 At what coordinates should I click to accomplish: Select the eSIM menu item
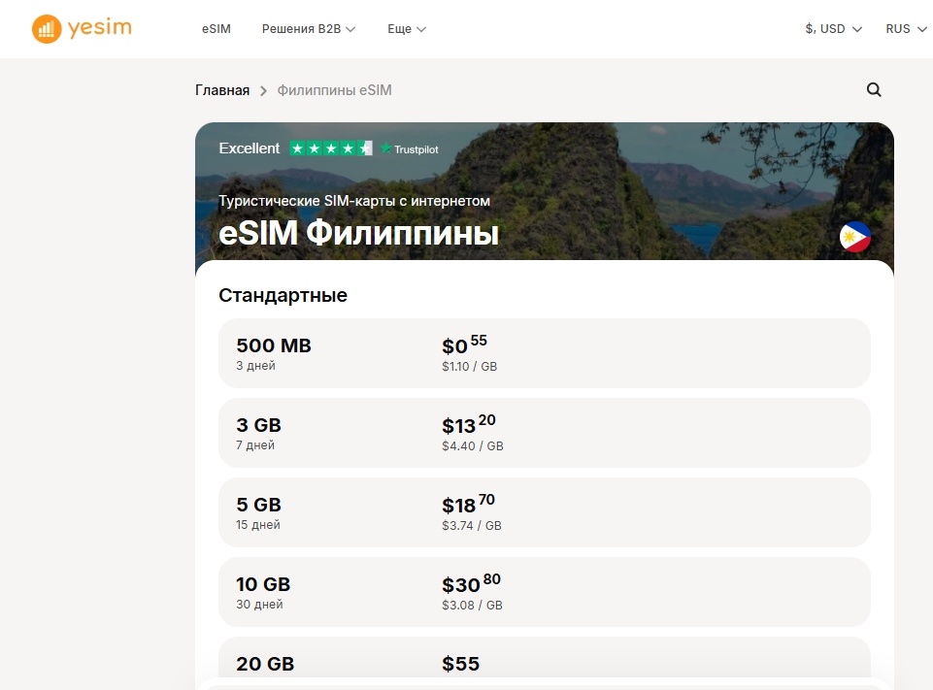(215, 29)
